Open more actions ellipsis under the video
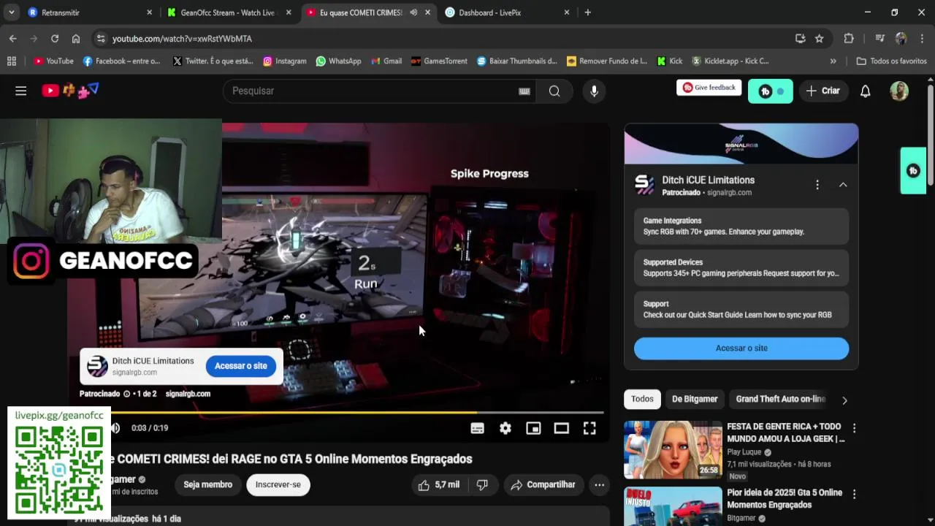 coord(599,484)
